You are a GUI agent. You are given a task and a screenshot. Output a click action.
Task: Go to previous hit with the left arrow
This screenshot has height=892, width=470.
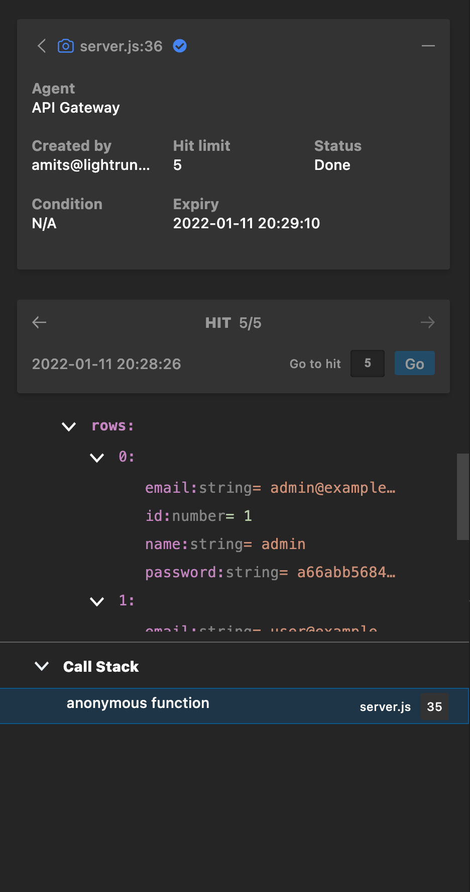[x=39, y=322]
